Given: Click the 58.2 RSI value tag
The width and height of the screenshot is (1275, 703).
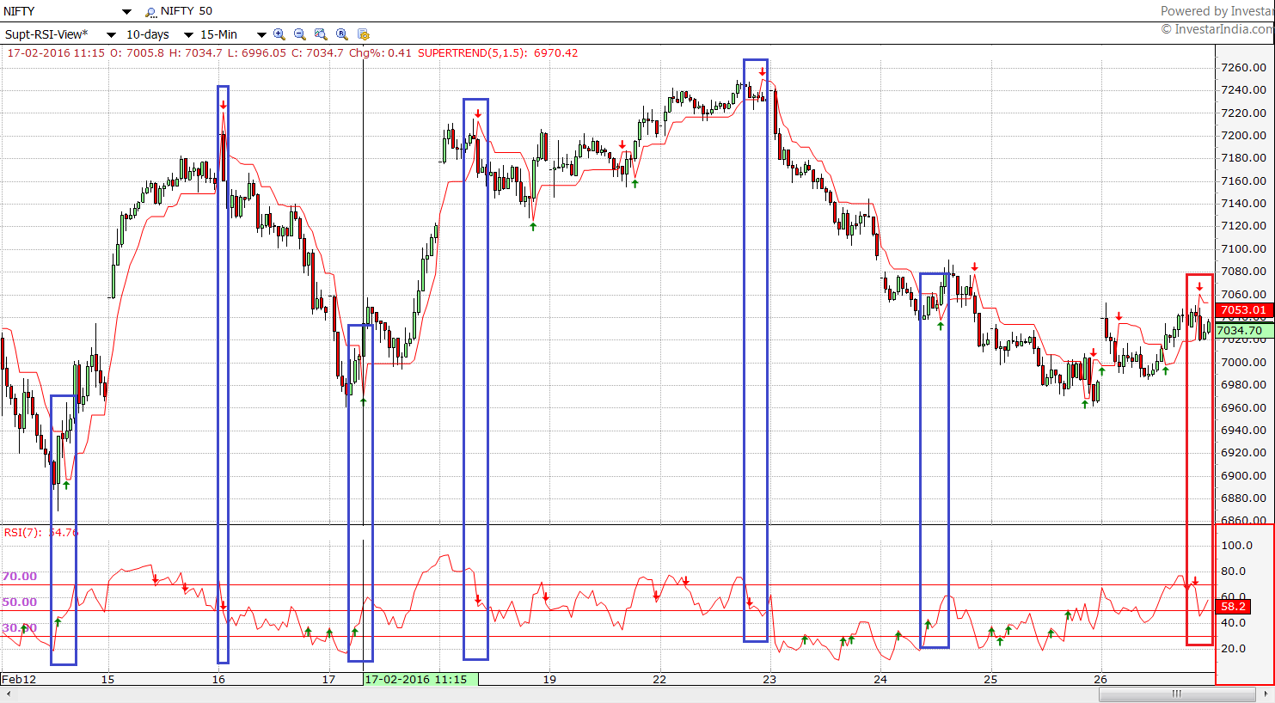Looking at the screenshot, I should (x=1233, y=606).
